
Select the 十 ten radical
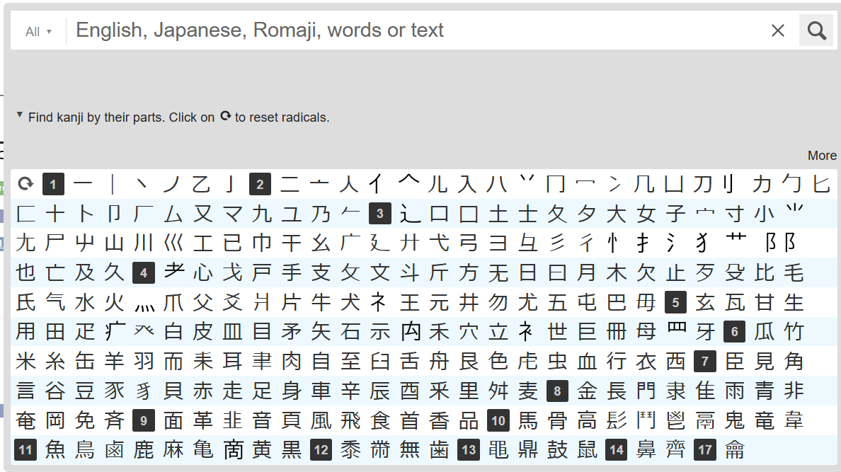click(x=55, y=214)
